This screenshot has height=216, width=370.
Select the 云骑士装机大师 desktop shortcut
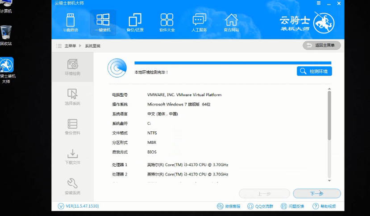7,70
